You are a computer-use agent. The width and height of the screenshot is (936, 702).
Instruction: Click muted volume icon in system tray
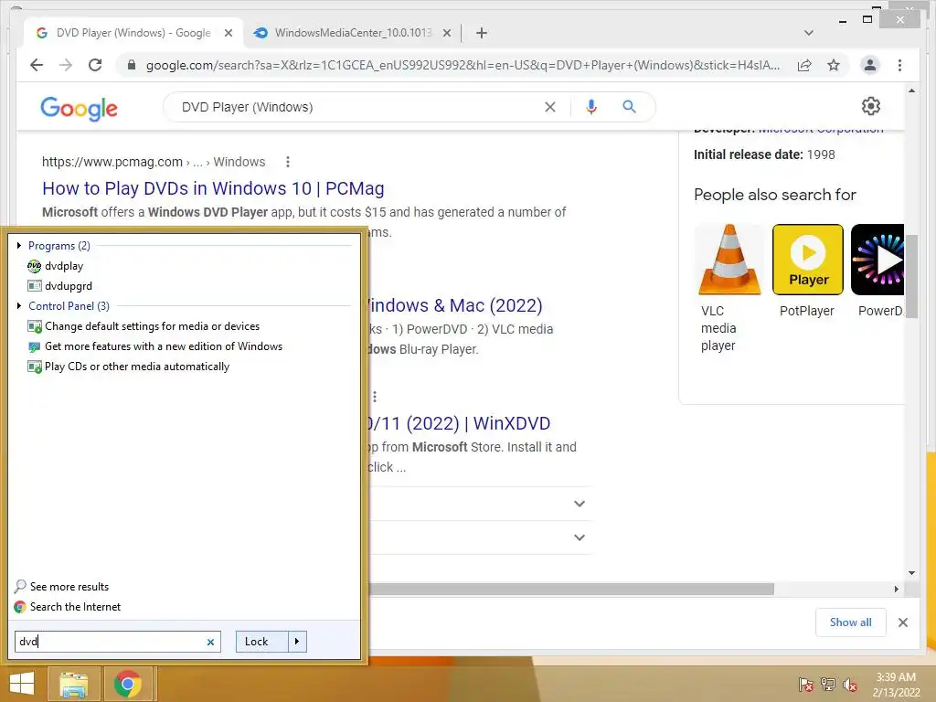(850, 684)
